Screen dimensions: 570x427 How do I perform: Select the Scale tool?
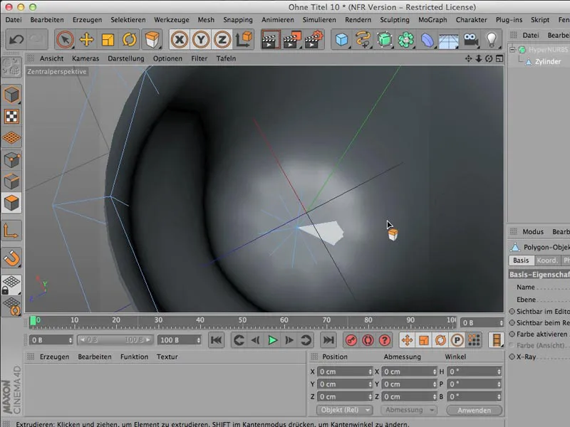(108, 39)
